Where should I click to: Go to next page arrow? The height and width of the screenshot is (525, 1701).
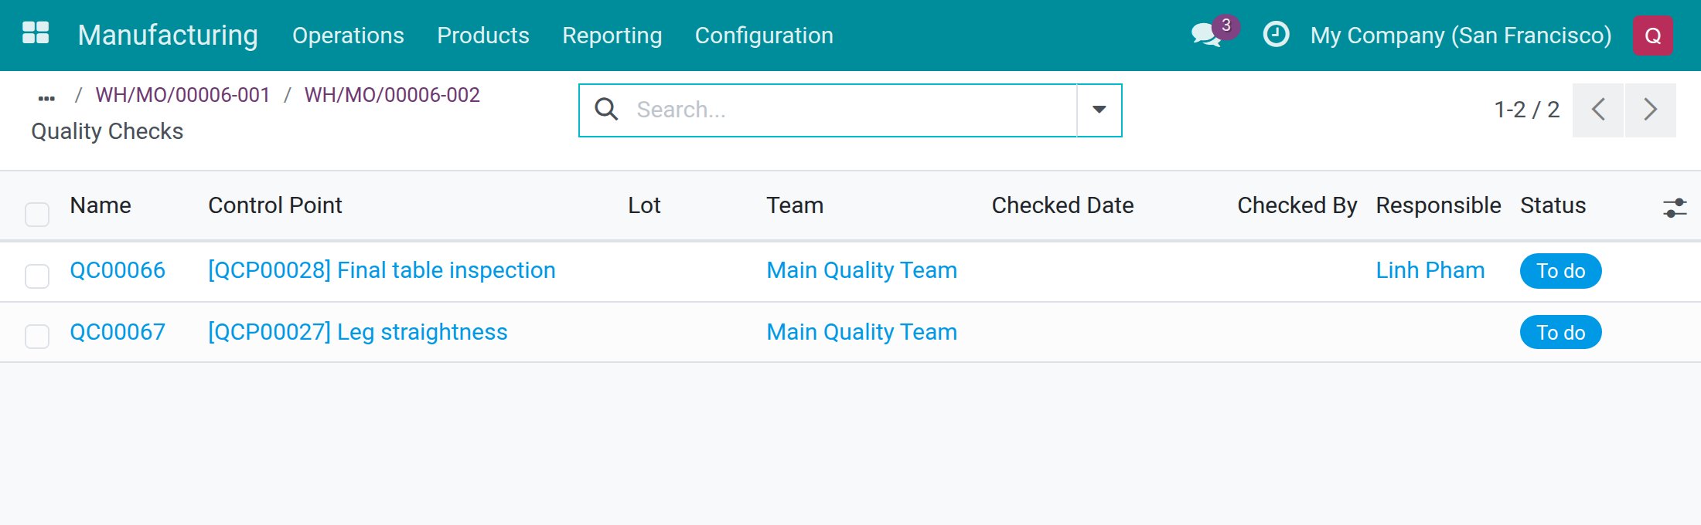click(x=1651, y=110)
